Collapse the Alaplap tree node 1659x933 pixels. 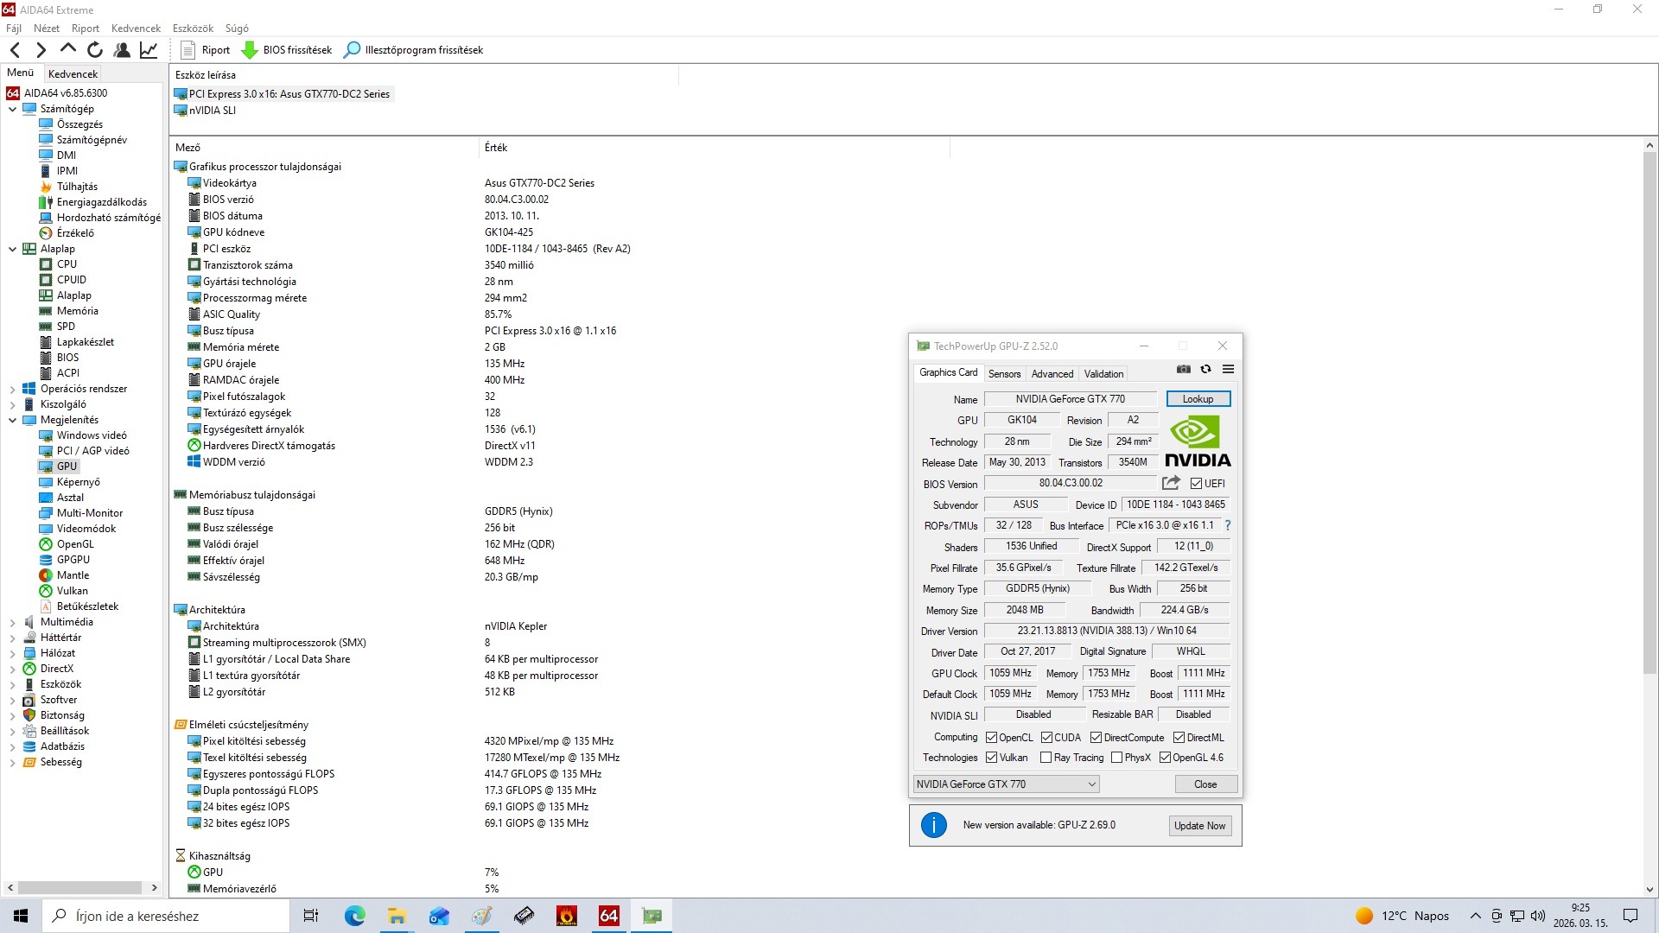[12, 249]
